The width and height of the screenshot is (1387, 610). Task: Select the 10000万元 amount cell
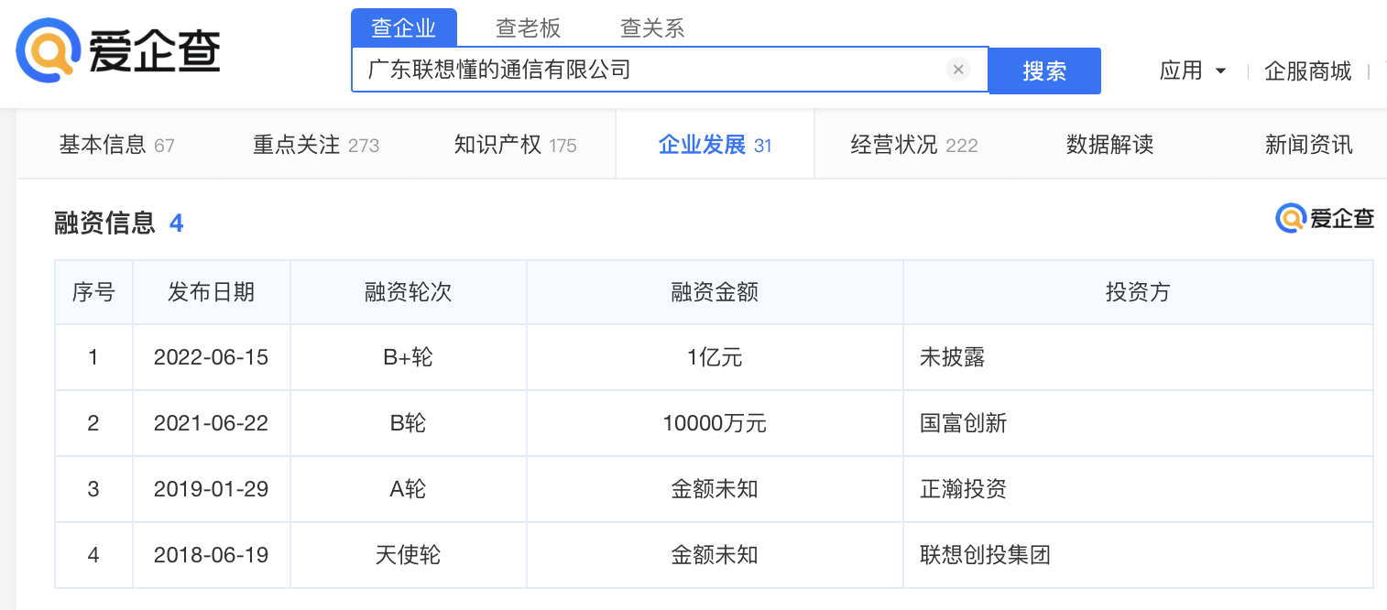[x=715, y=423]
